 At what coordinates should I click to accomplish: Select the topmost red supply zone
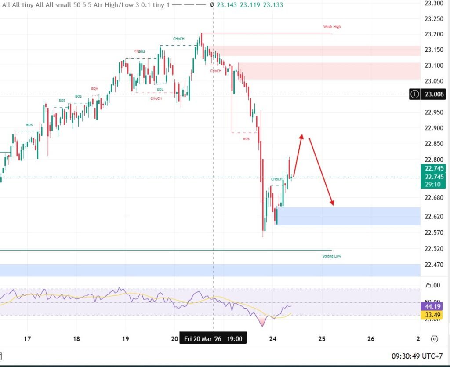[x=314, y=51]
